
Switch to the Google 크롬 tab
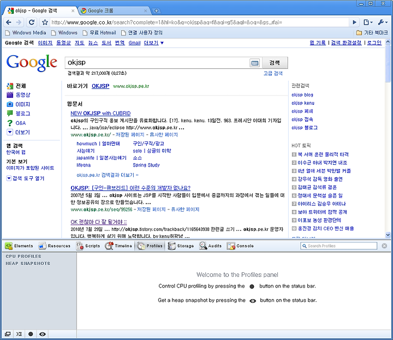114,11
